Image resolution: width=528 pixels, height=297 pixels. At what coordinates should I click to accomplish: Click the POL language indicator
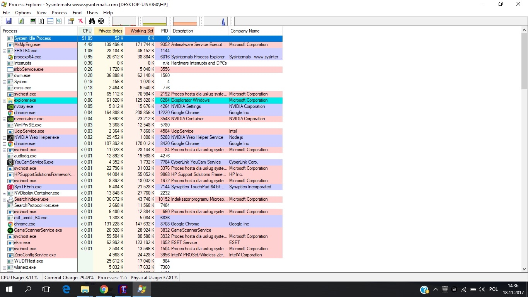(494, 289)
